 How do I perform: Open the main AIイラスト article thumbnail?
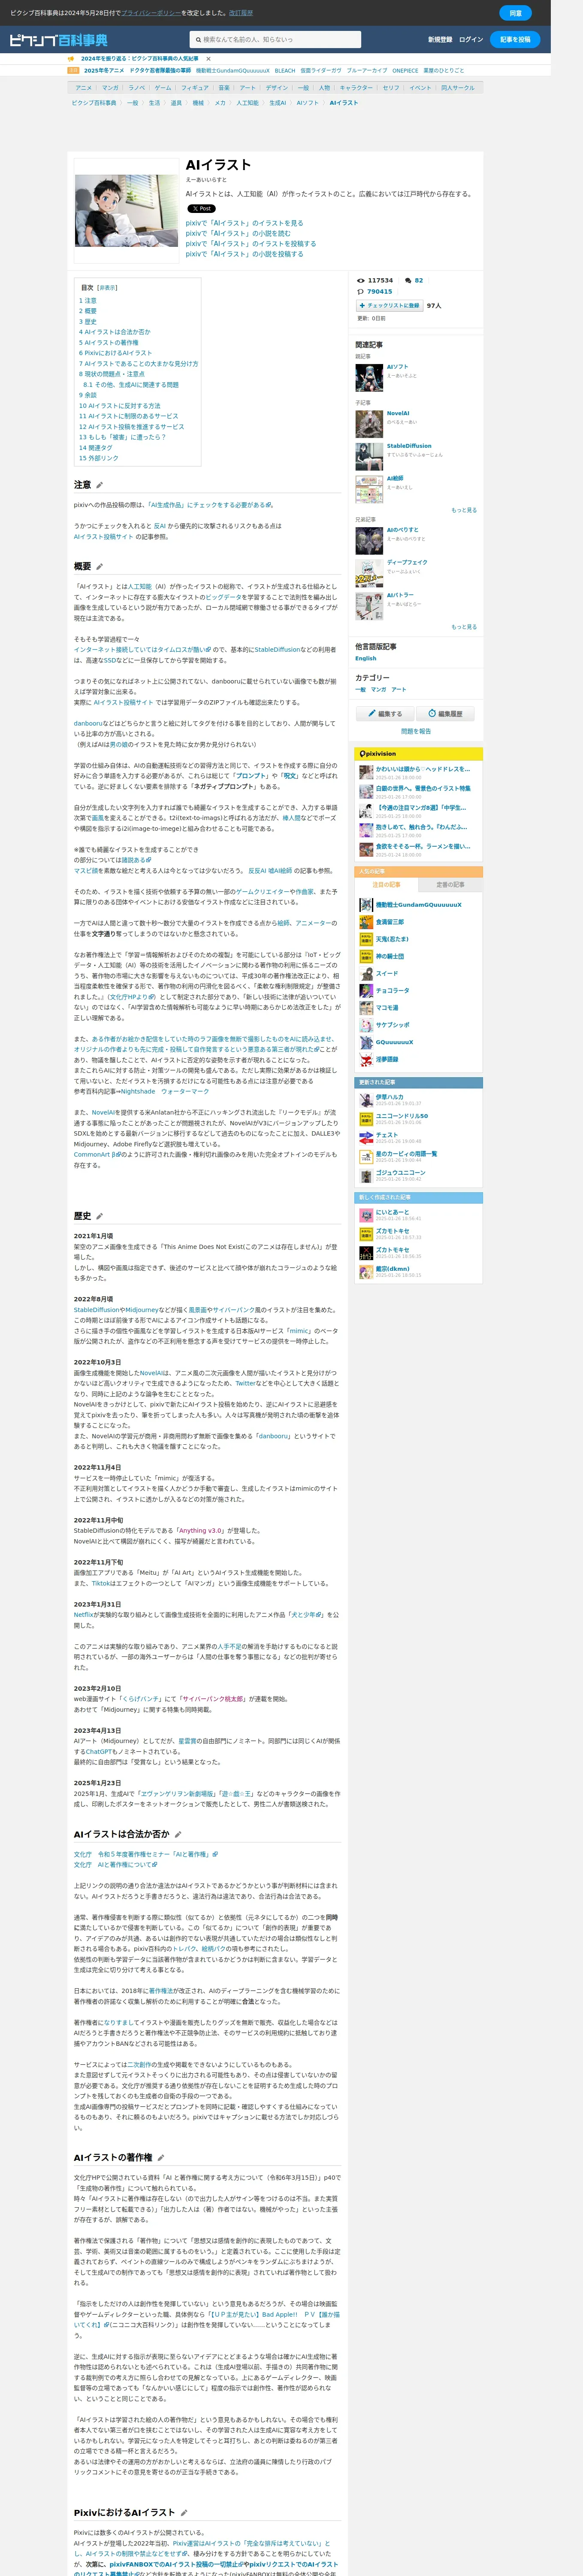tap(126, 211)
